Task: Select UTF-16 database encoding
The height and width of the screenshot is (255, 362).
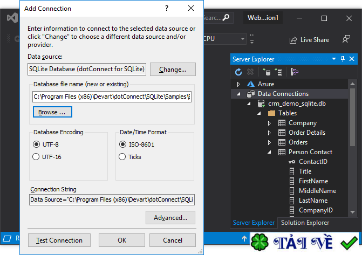Action: pos(36,157)
